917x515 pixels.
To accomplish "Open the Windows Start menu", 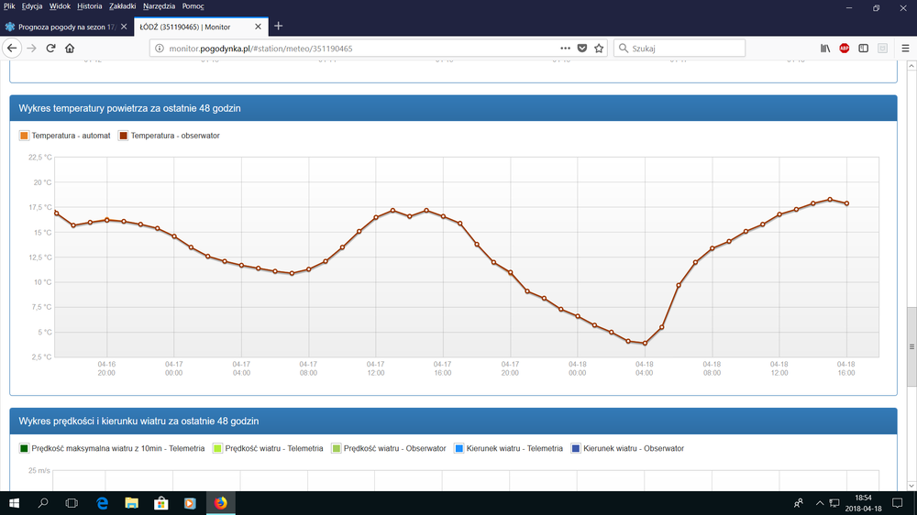I will click(x=14, y=503).
